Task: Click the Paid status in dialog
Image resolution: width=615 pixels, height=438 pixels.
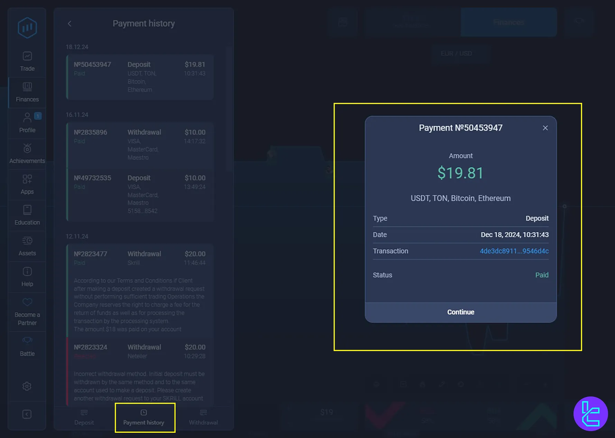Action: 542,275
